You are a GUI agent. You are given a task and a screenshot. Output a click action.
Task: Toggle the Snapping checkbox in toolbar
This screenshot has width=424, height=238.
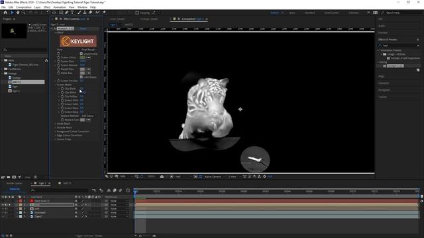137,13
